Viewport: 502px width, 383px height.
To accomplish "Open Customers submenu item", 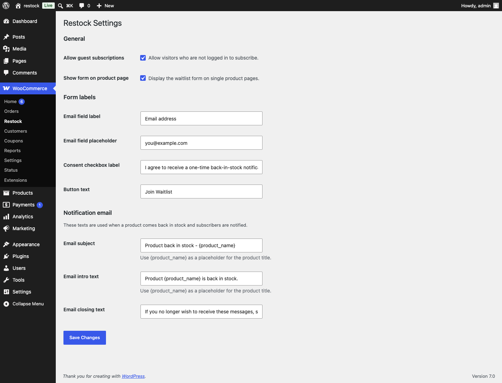I will 16,131.
